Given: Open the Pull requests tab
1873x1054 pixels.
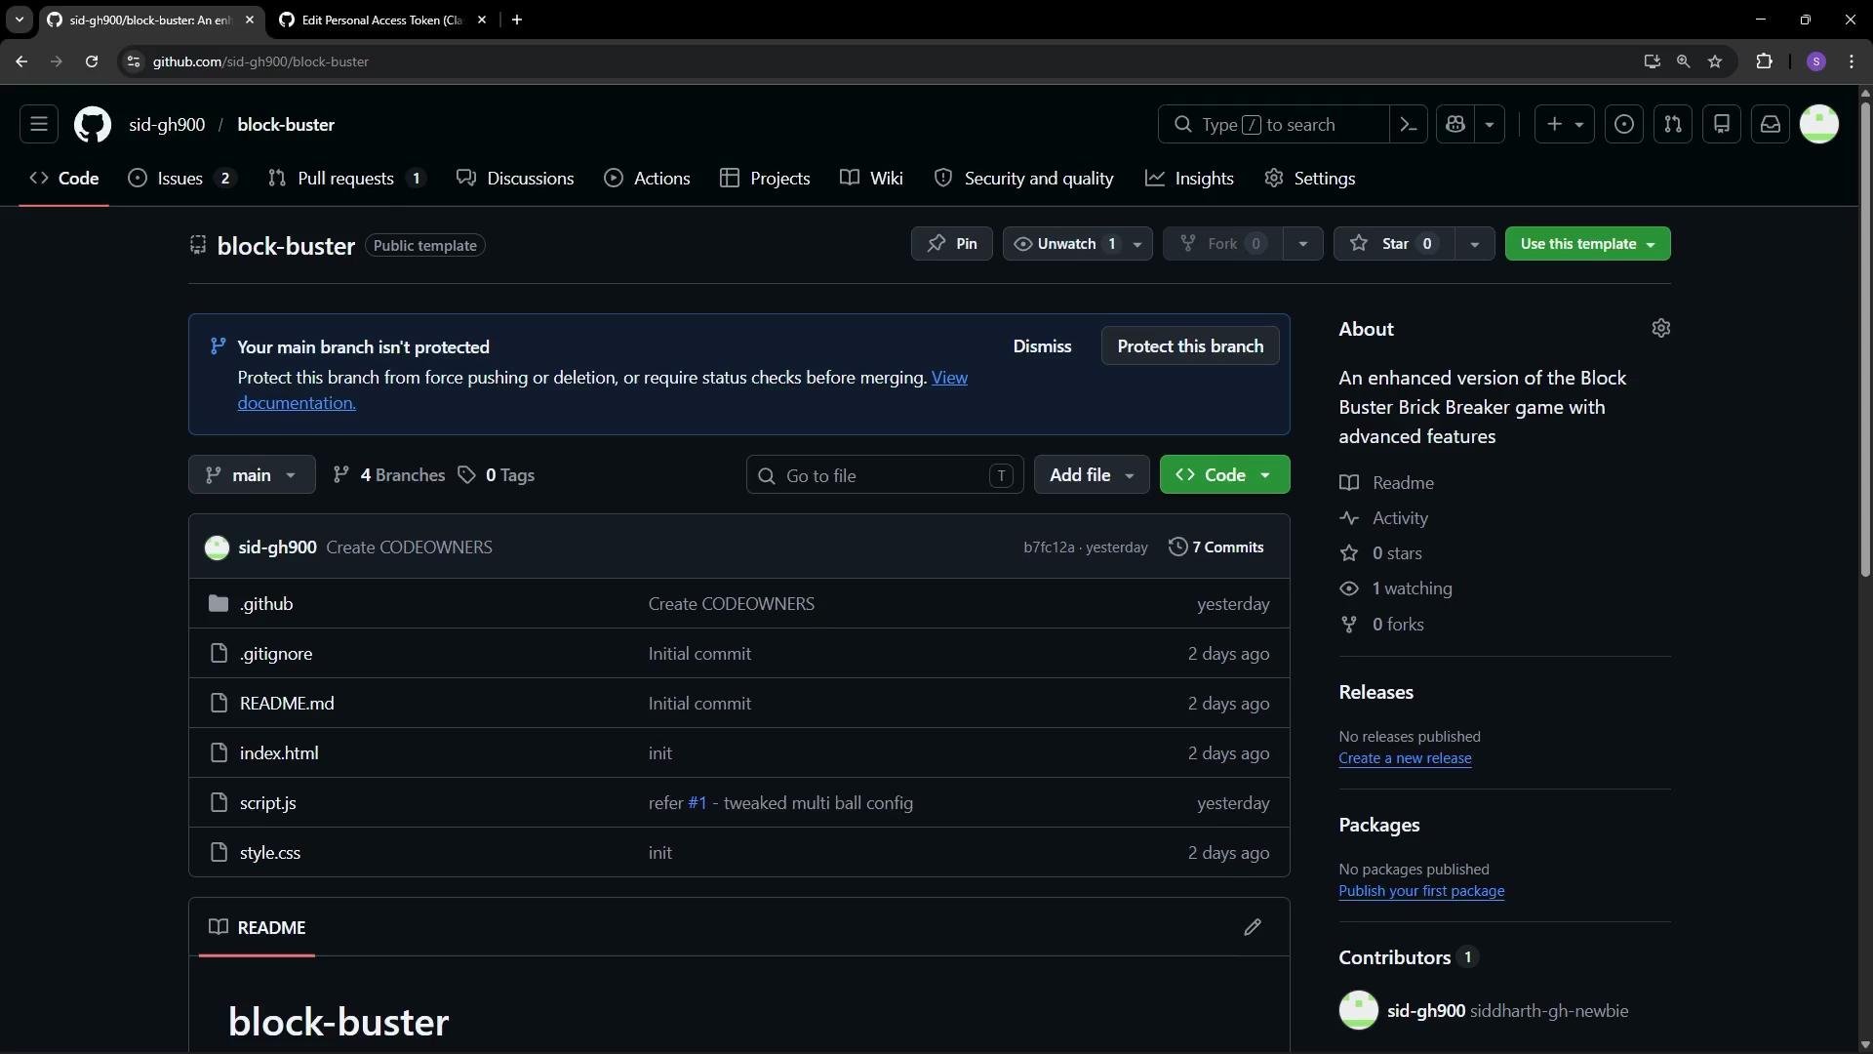Looking at the screenshot, I should click(346, 179).
